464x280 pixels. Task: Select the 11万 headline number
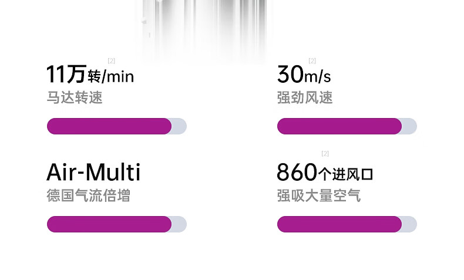pyautogui.click(x=66, y=75)
